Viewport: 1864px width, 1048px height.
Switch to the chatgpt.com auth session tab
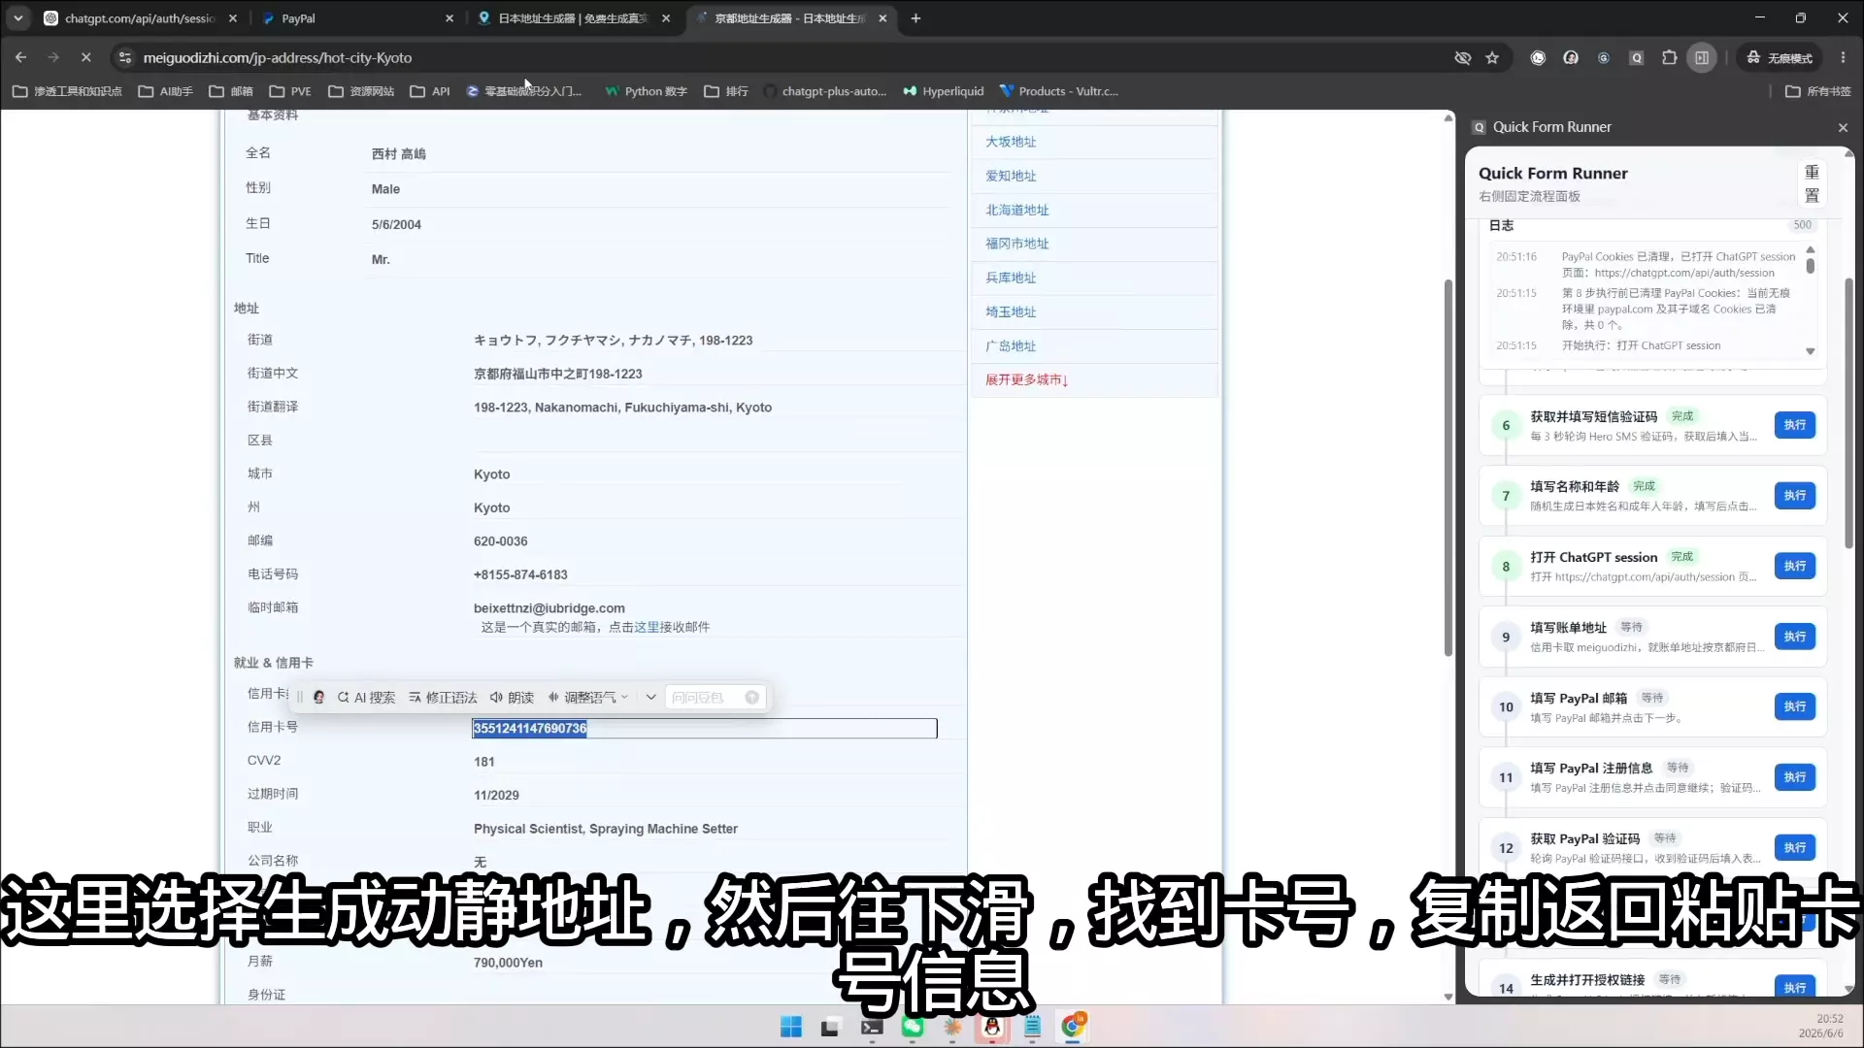[x=141, y=18]
